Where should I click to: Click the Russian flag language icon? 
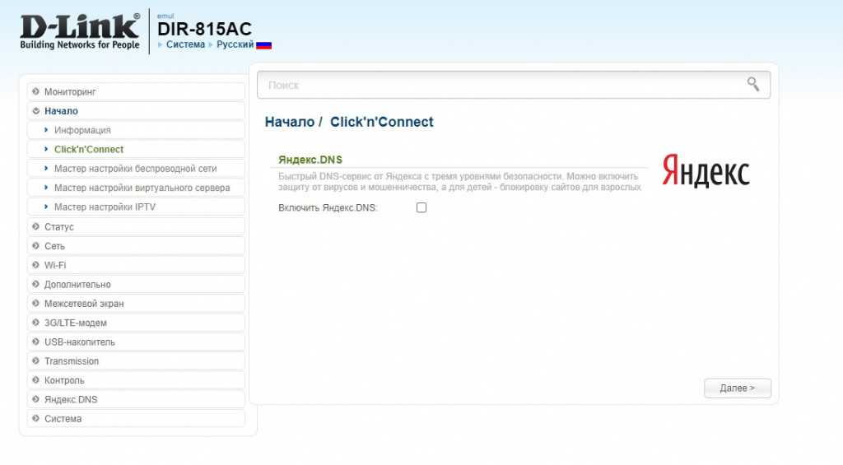point(264,45)
